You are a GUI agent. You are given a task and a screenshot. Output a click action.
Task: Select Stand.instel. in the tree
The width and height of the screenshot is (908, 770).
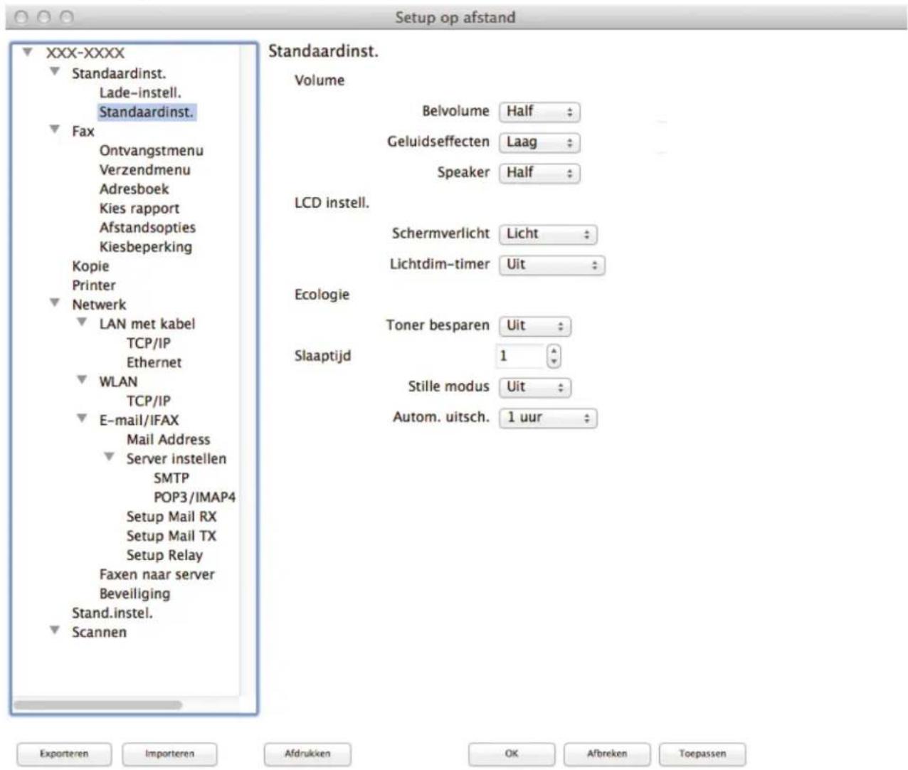(112, 612)
